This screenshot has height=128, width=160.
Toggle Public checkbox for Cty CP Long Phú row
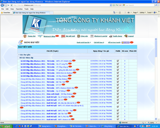point(118,64)
